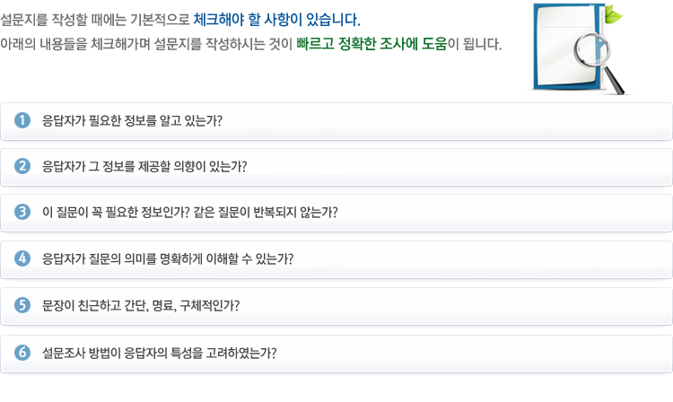Click the number 3 circle icon

(22, 212)
